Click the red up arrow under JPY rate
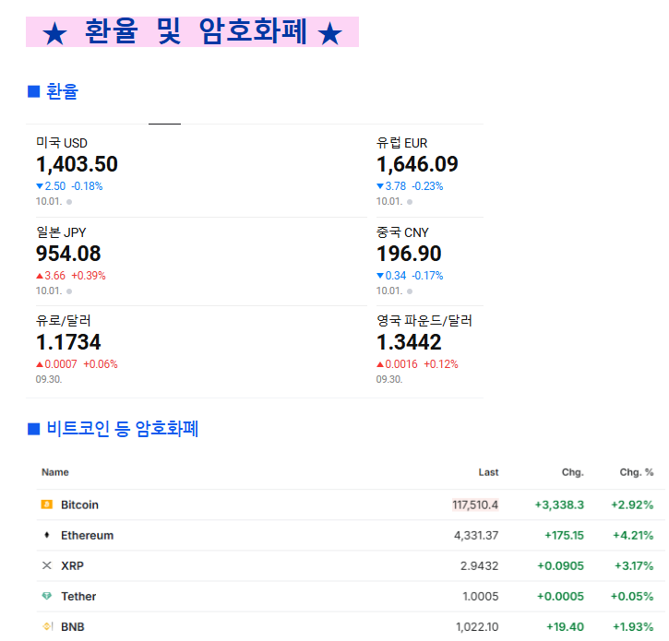 [40, 276]
